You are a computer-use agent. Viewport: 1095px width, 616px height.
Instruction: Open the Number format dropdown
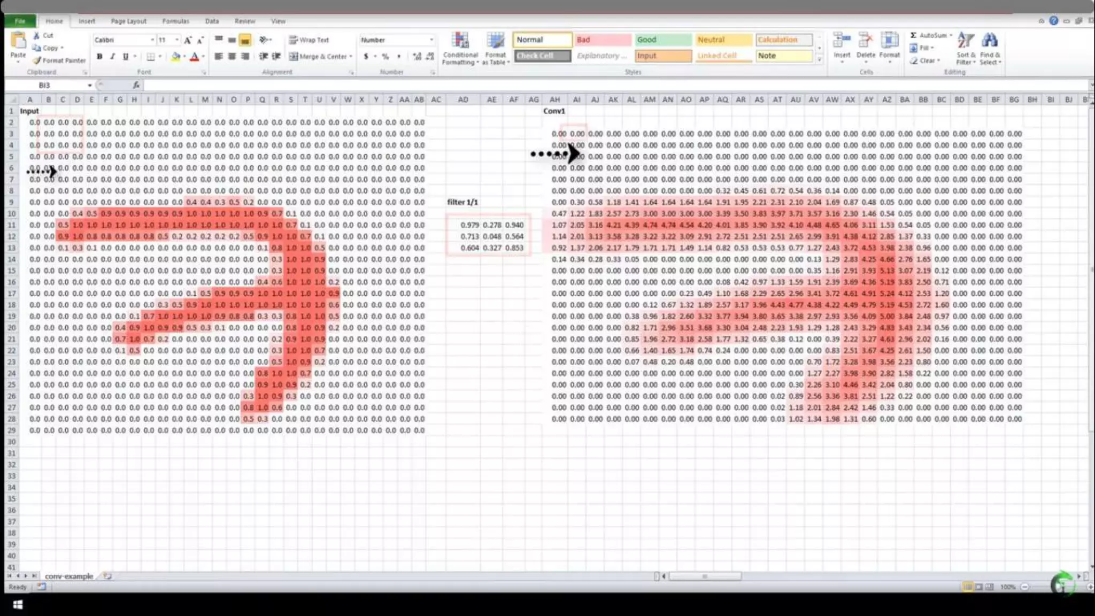[x=431, y=40]
